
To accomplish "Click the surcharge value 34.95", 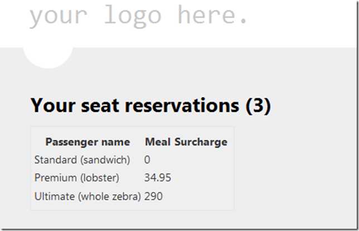I will (x=158, y=178).
